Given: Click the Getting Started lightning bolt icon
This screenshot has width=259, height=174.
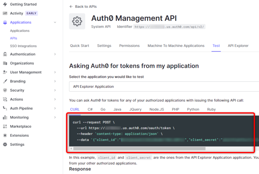Looking at the screenshot, I should (x=5, y=4).
